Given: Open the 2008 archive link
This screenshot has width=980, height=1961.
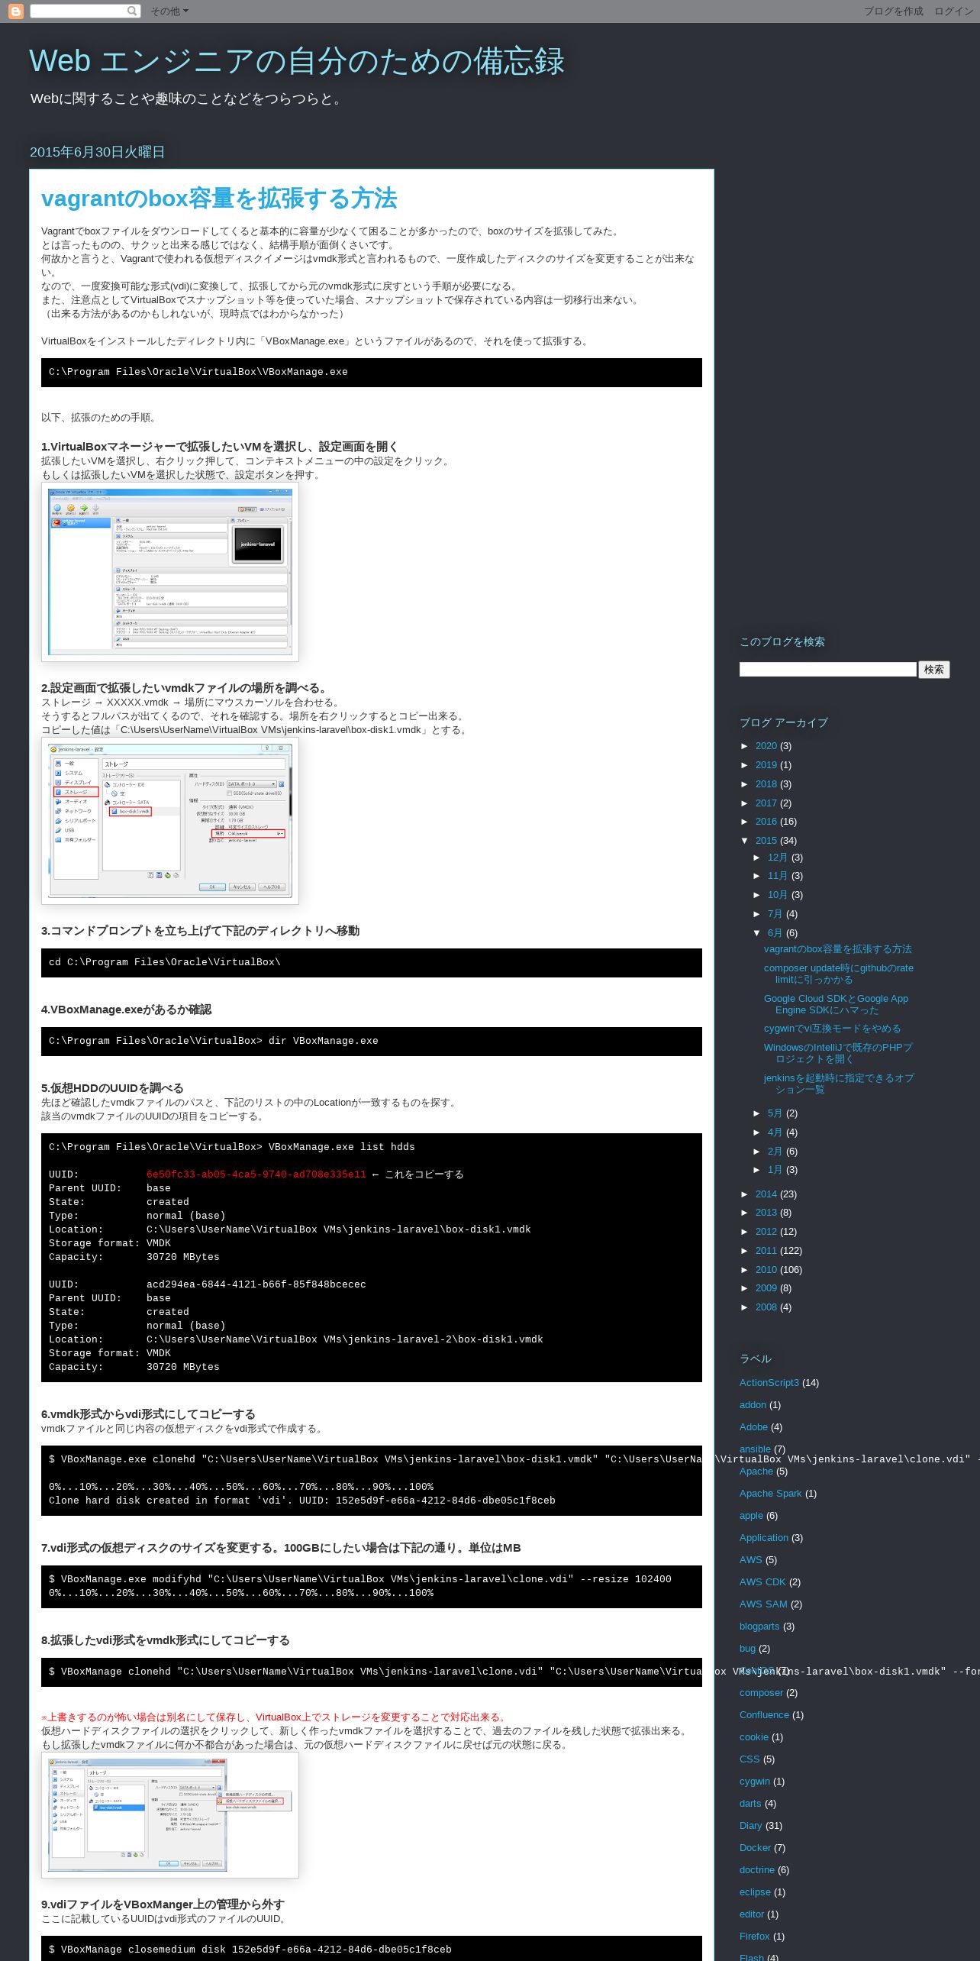Looking at the screenshot, I should [766, 1307].
